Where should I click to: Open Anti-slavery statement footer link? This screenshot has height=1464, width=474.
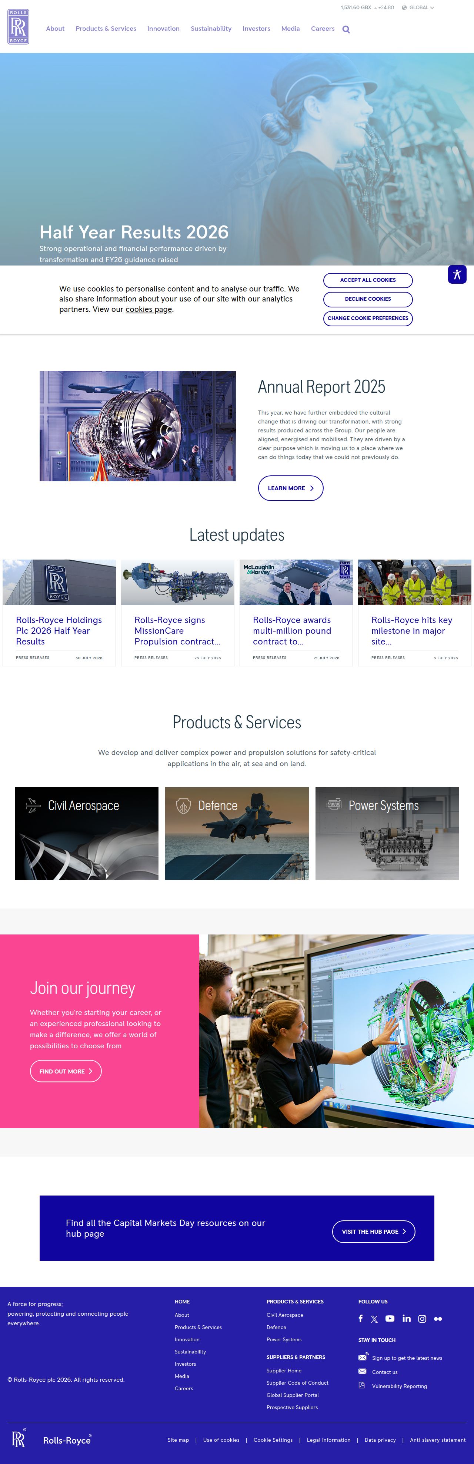tap(438, 1440)
